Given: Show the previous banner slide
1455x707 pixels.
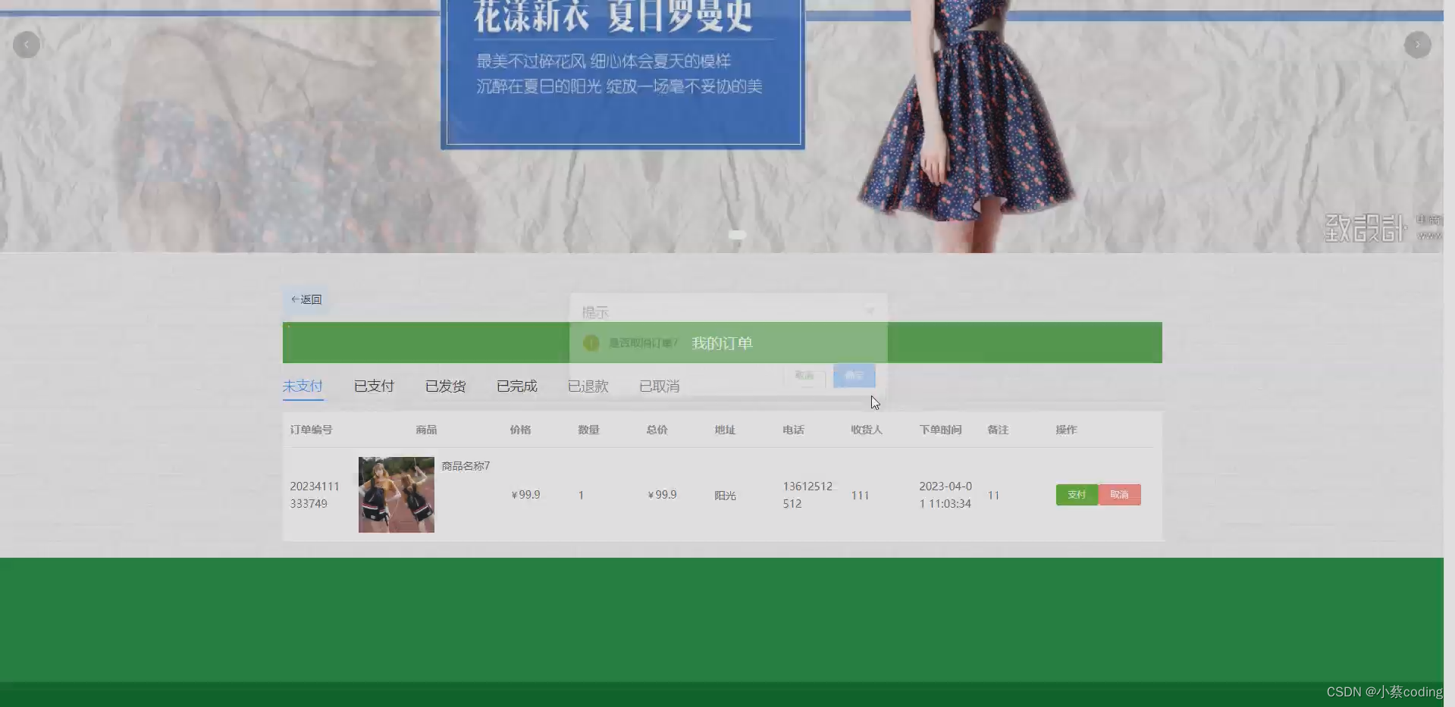Looking at the screenshot, I should click(x=27, y=45).
